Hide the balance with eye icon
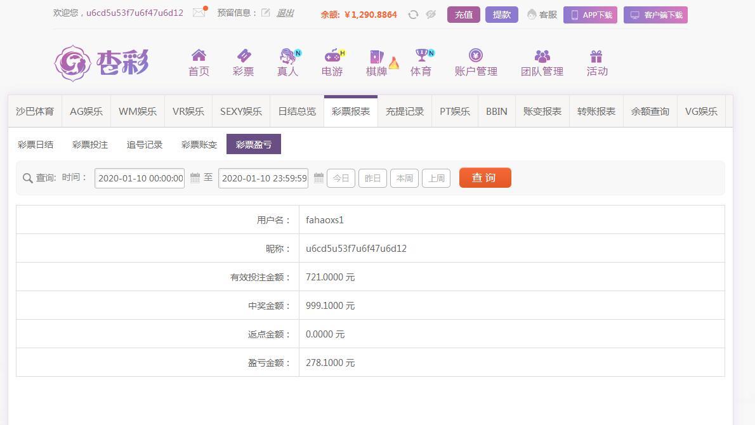 point(431,15)
